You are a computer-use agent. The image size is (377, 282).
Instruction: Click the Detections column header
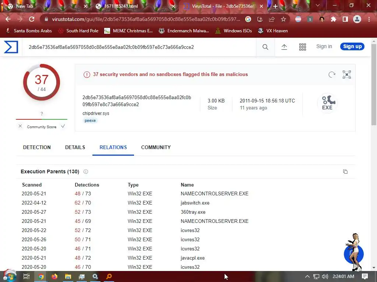tap(87, 185)
